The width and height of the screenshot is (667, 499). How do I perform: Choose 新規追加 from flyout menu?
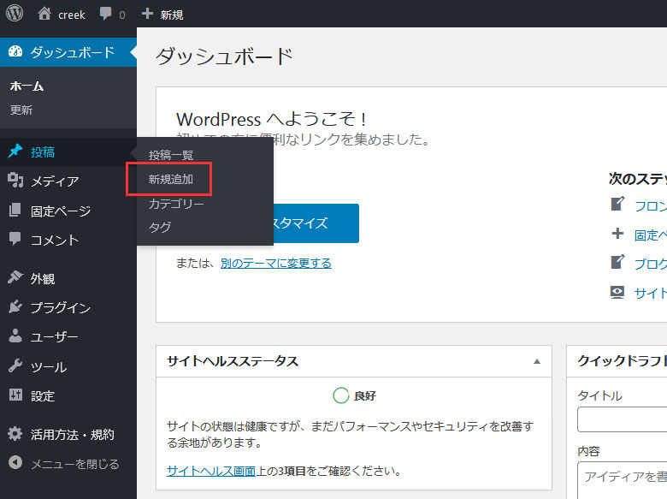pyautogui.click(x=170, y=179)
